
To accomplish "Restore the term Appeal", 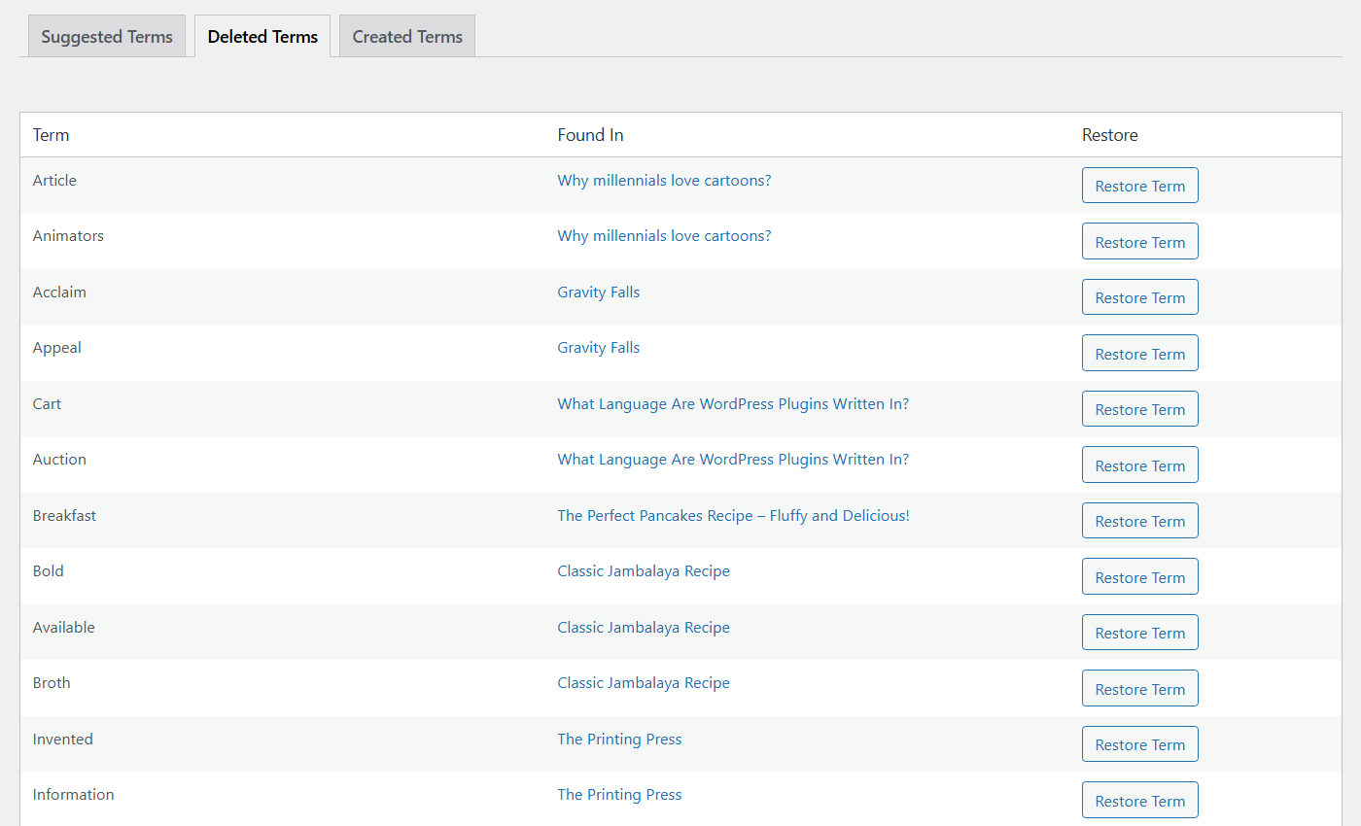I will point(1139,353).
